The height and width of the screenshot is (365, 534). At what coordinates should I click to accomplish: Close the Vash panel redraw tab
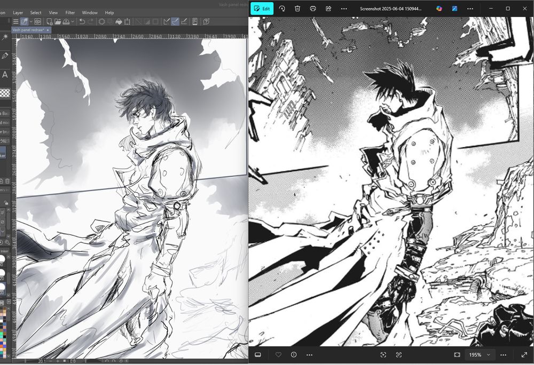coord(48,30)
